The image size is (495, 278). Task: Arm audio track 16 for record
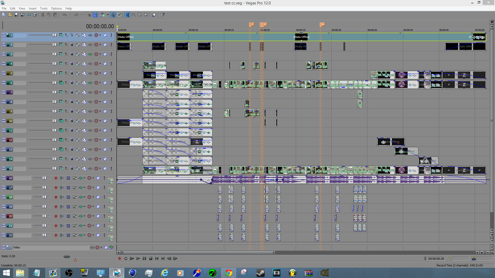click(56, 178)
